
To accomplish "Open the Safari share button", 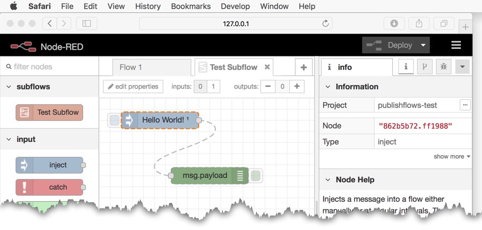I will pyautogui.click(x=419, y=23).
